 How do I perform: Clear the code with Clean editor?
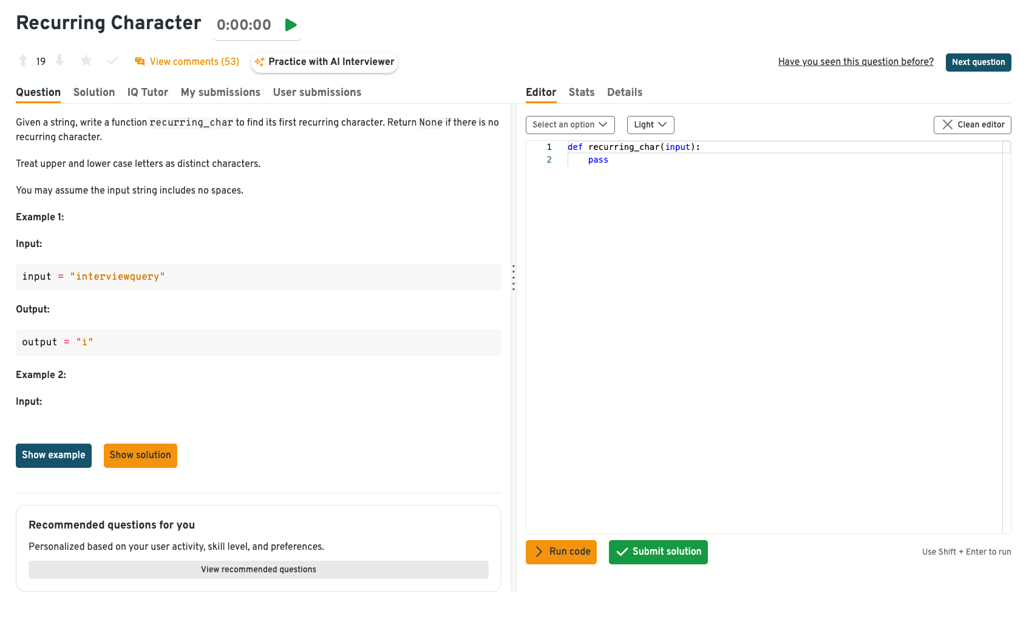[x=972, y=125]
